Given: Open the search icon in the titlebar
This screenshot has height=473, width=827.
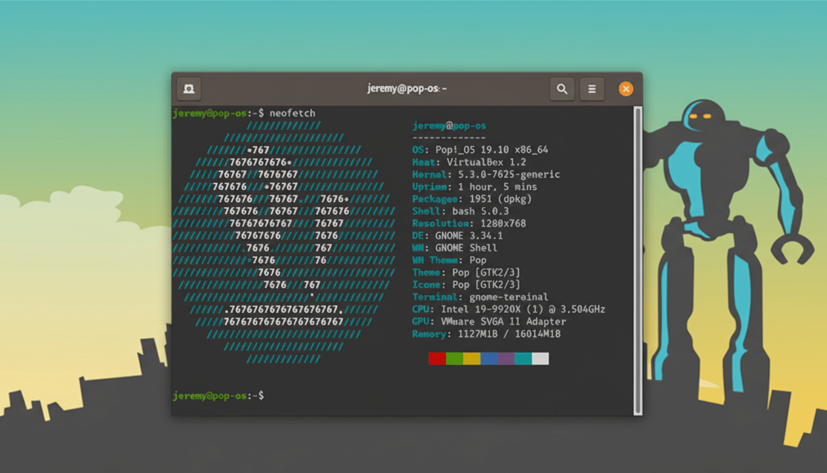Looking at the screenshot, I should (x=562, y=89).
